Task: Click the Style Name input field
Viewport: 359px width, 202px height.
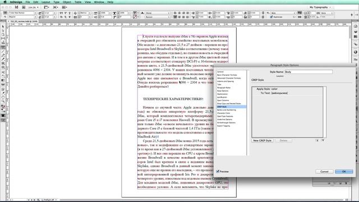Action: 309,72
